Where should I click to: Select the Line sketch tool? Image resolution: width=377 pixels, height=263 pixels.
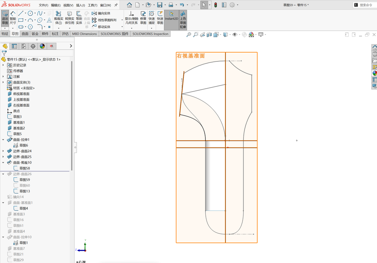(21, 13)
